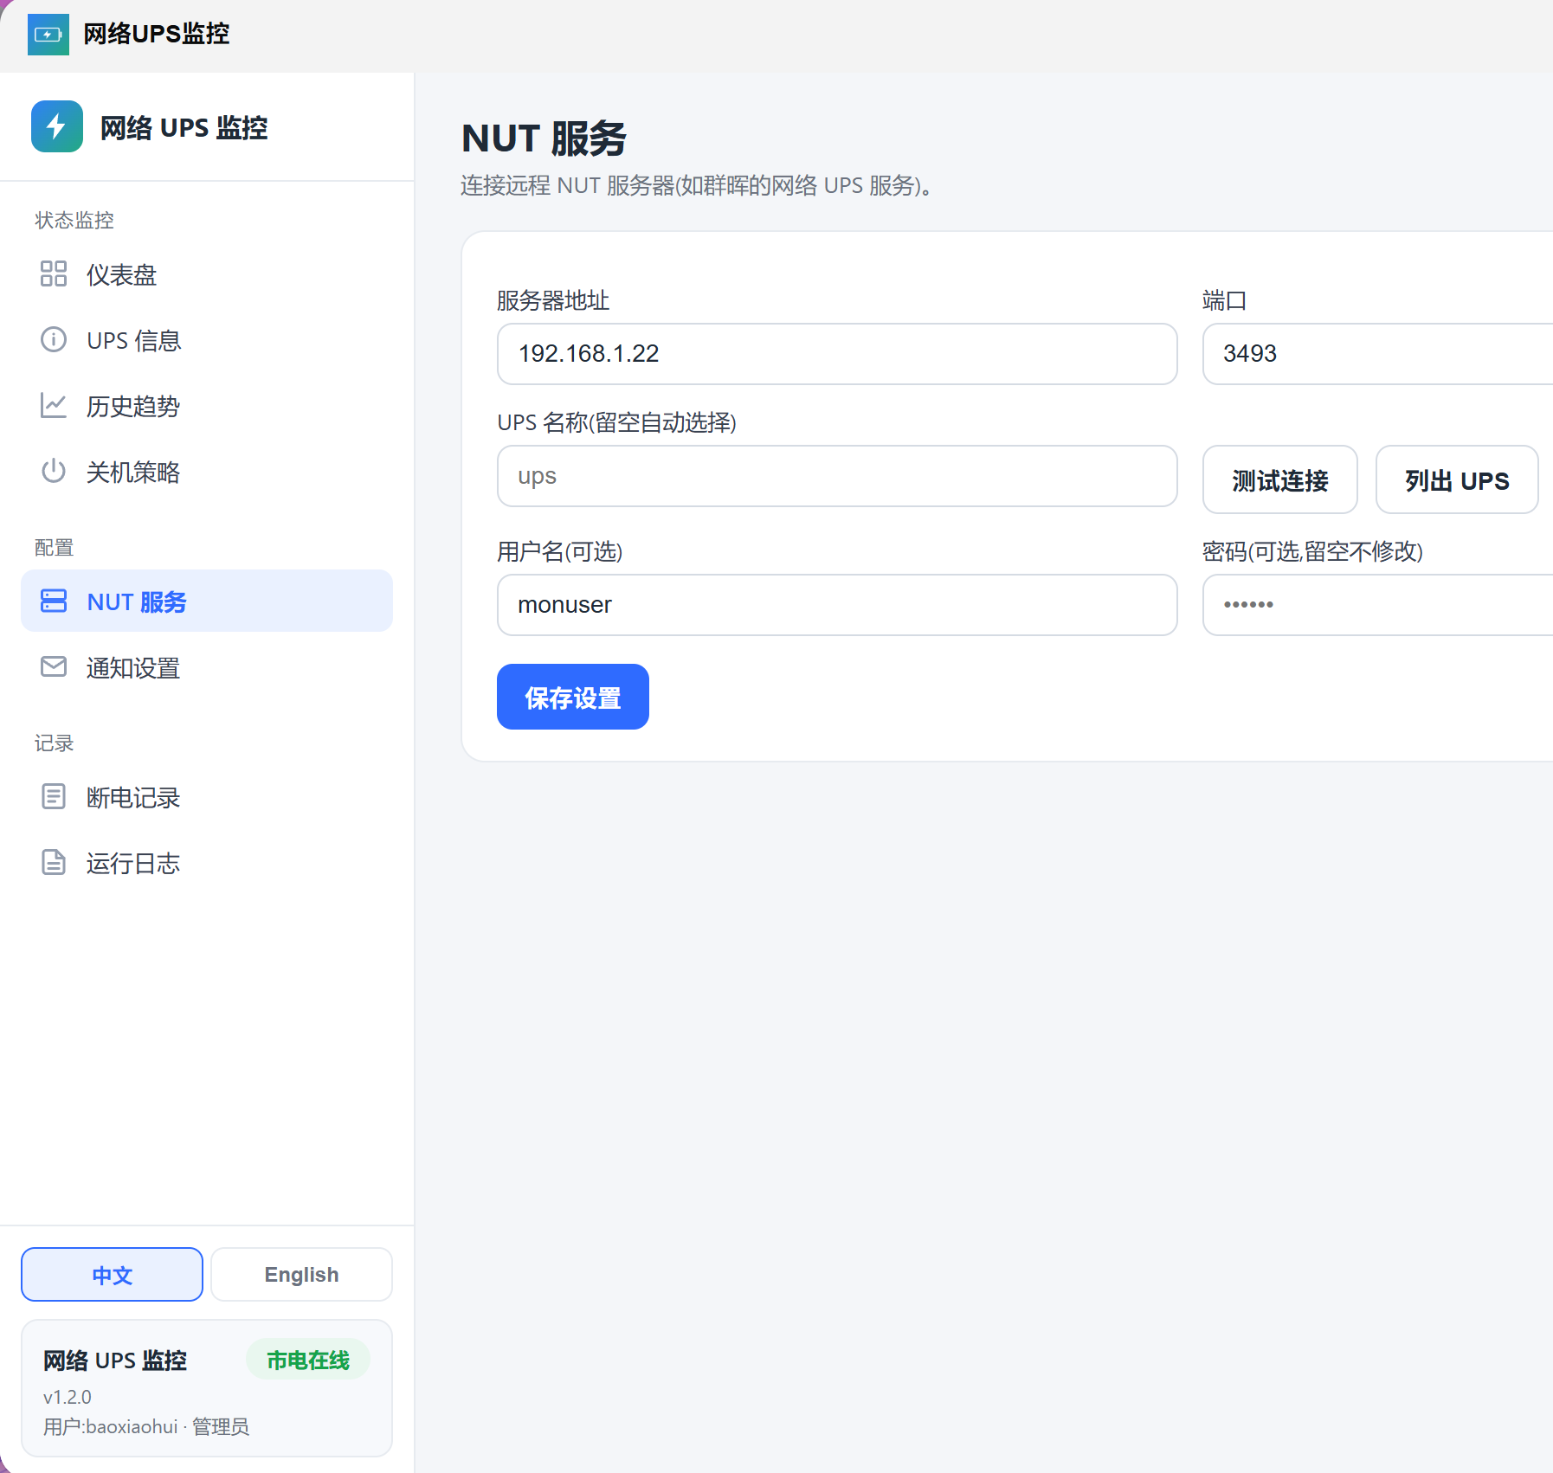The height and width of the screenshot is (1473, 1553).
Task: Click the chart icon for 历史趋势
Action: pyautogui.click(x=54, y=405)
